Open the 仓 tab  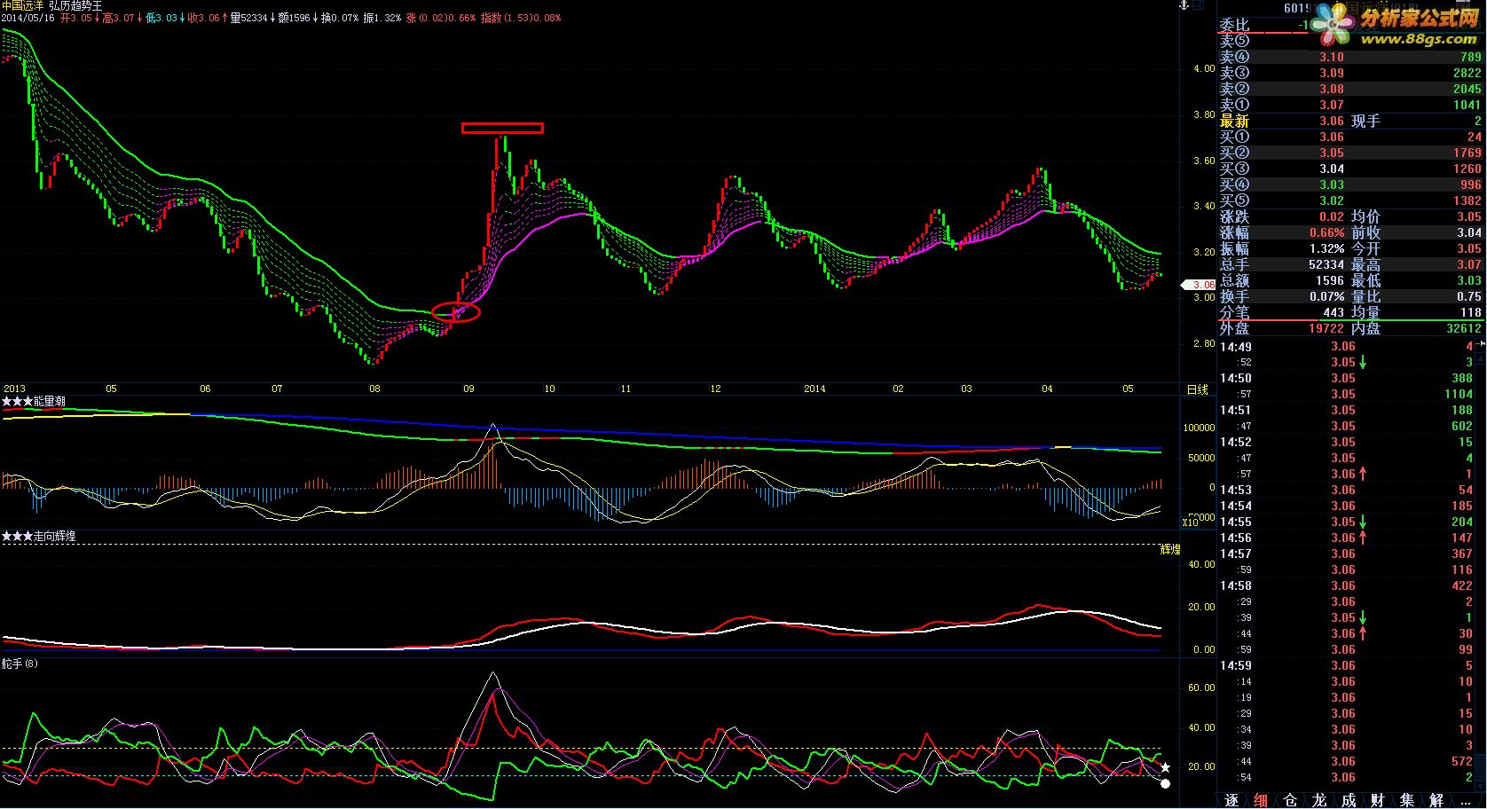click(1290, 800)
